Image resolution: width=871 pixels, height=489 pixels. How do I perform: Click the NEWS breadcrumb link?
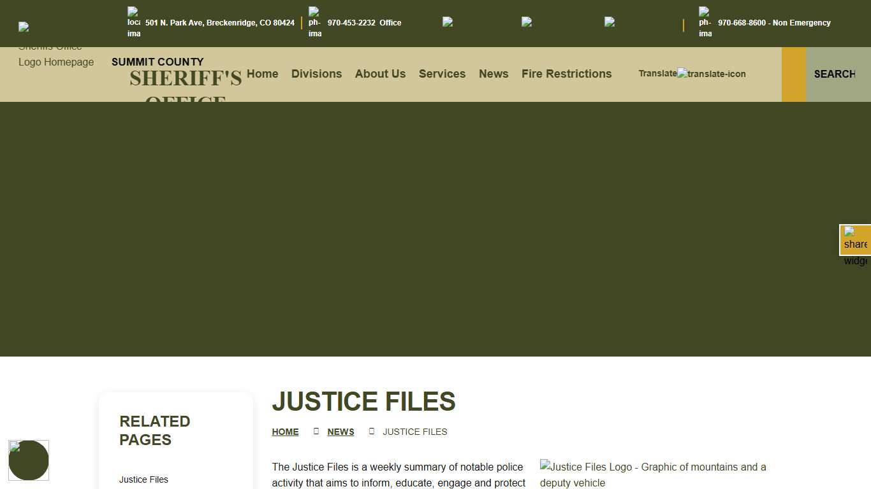click(x=340, y=432)
